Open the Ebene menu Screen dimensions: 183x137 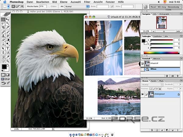64,2
